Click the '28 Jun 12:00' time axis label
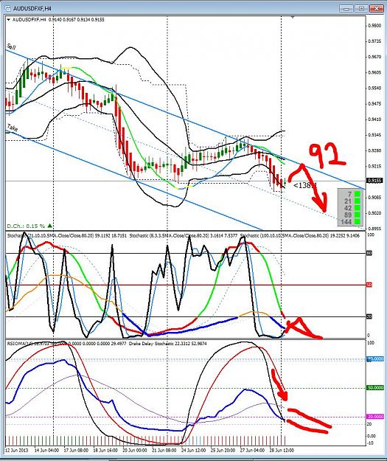Image resolution: width=387 pixels, height=461 pixels. coord(282,450)
